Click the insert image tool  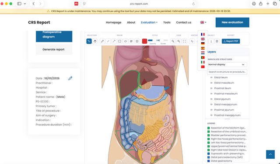tap(137, 41)
